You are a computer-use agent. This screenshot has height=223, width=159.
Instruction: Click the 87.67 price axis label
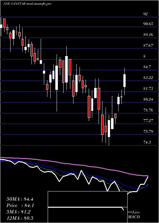tap(148, 45)
